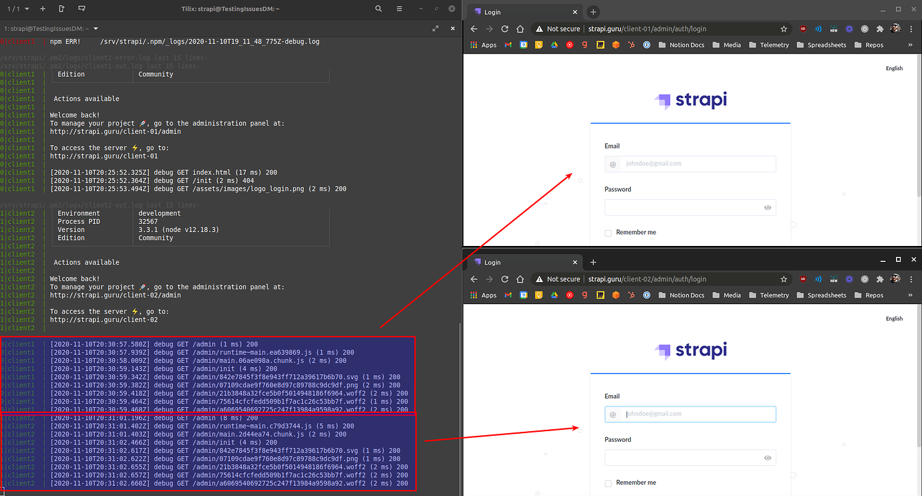
Task: Open the Miro bookmark icon
Action: point(600,45)
